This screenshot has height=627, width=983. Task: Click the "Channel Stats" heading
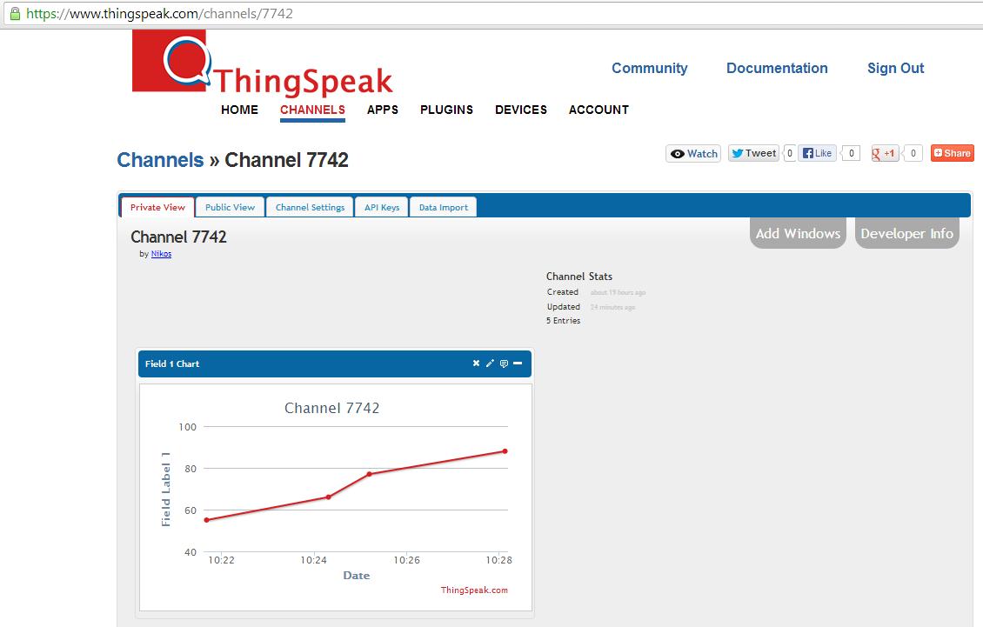click(x=579, y=277)
